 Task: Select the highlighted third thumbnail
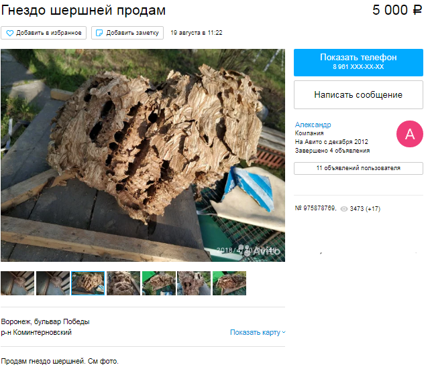(x=88, y=283)
